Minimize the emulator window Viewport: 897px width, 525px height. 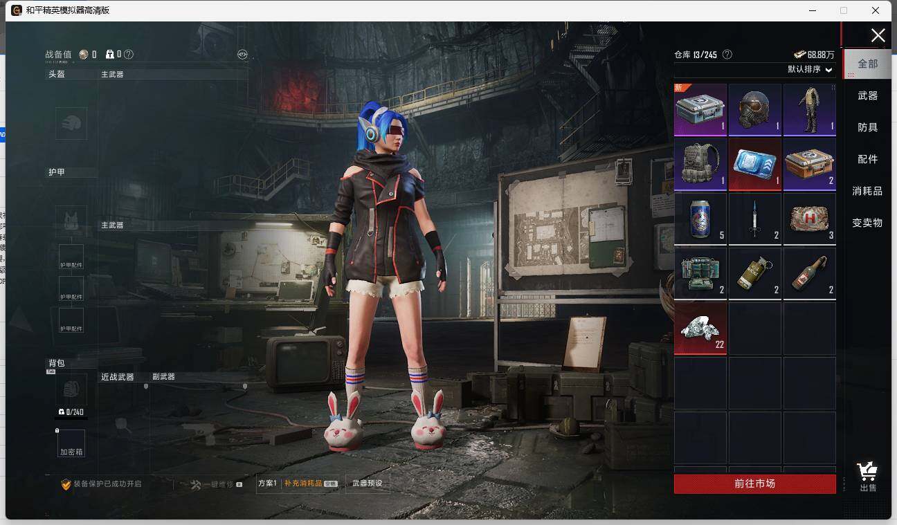coord(813,10)
